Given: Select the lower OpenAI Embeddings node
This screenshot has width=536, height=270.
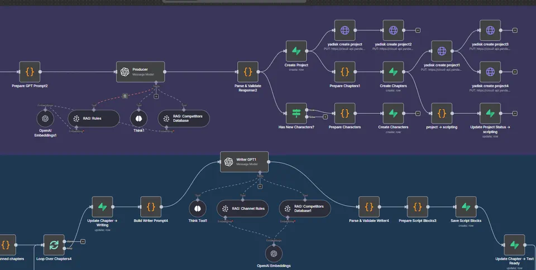Looking at the screenshot, I should tap(274, 254).
